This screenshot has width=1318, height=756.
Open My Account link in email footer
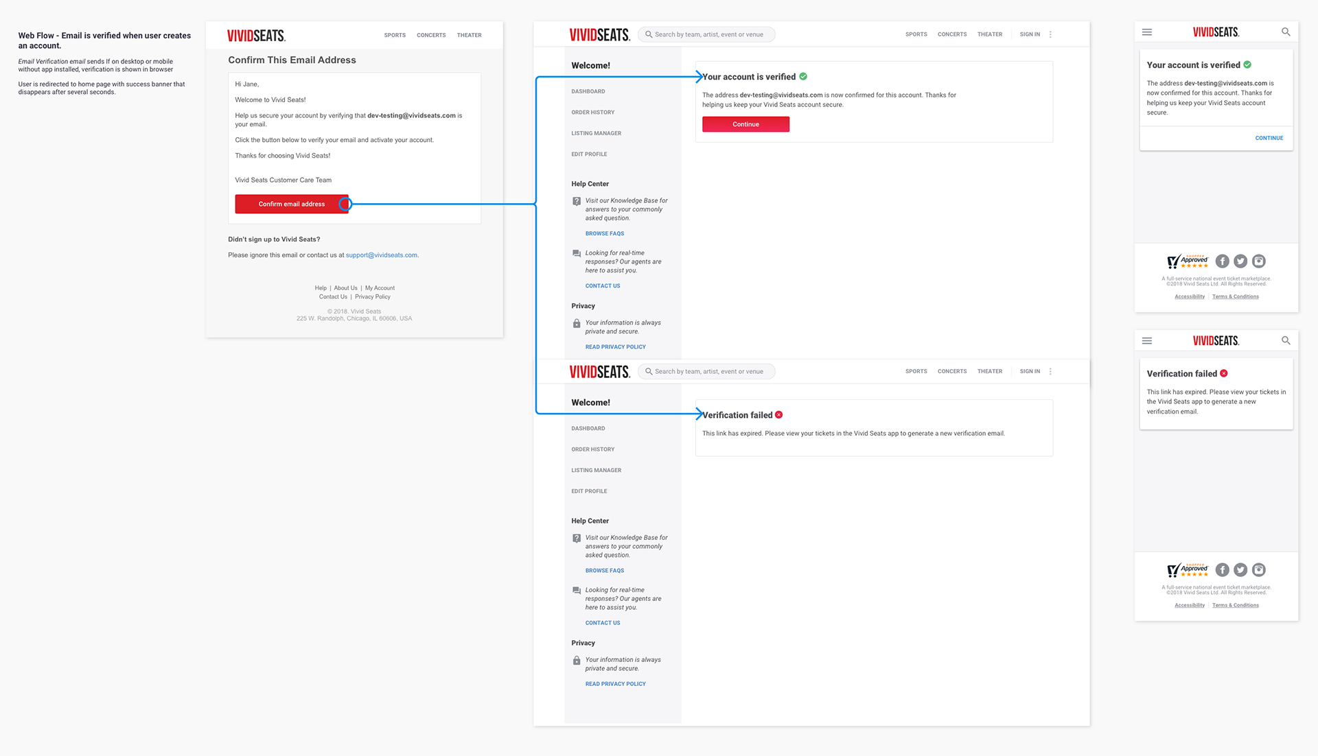point(380,288)
